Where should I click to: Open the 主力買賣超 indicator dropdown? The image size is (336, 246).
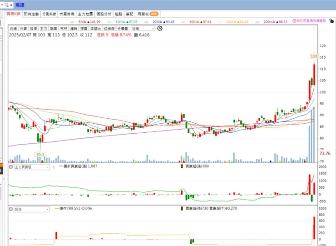32,167
